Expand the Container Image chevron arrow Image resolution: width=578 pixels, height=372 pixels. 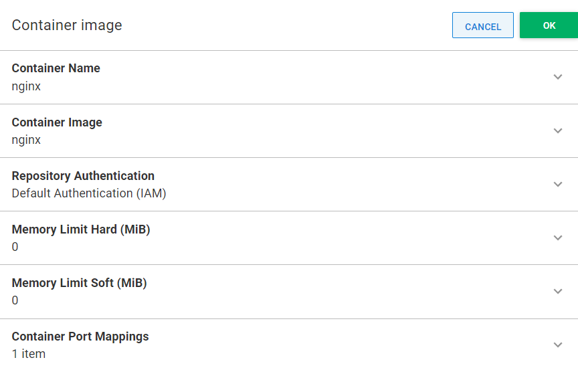[x=558, y=131]
